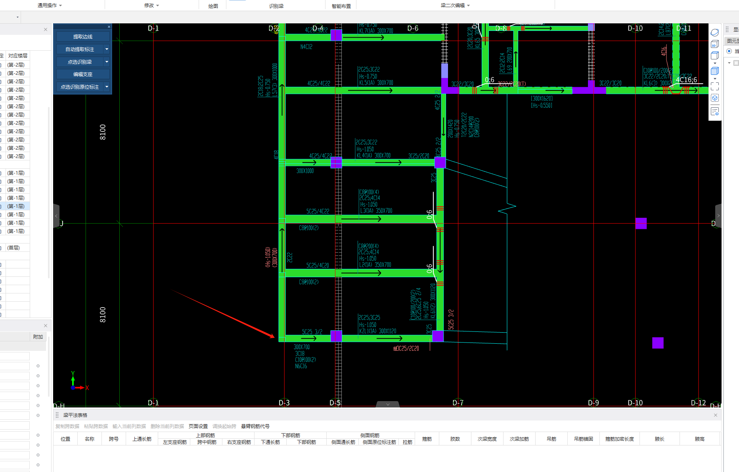Click the 侧面原位标注筋 column header
Screen dimensions: 739x472
pos(379,442)
